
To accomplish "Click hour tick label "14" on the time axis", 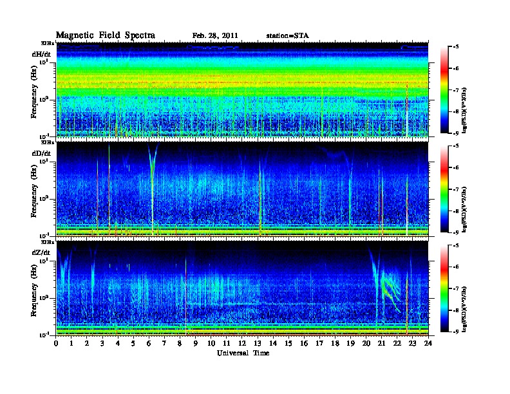I will click(x=273, y=343).
